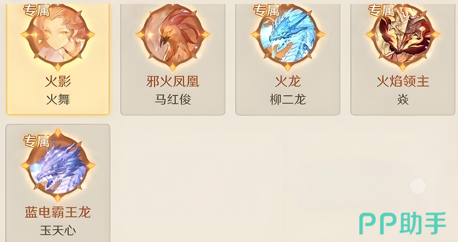Viewport: 458px width, 242px height.
Task: Click the 邪火凤凰 title text
Action: (x=173, y=82)
